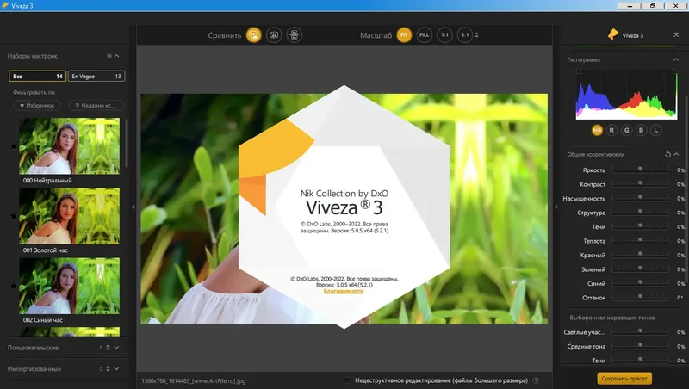Expand Пользовательские presets section
The image size is (689, 389).
click(x=116, y=348)
